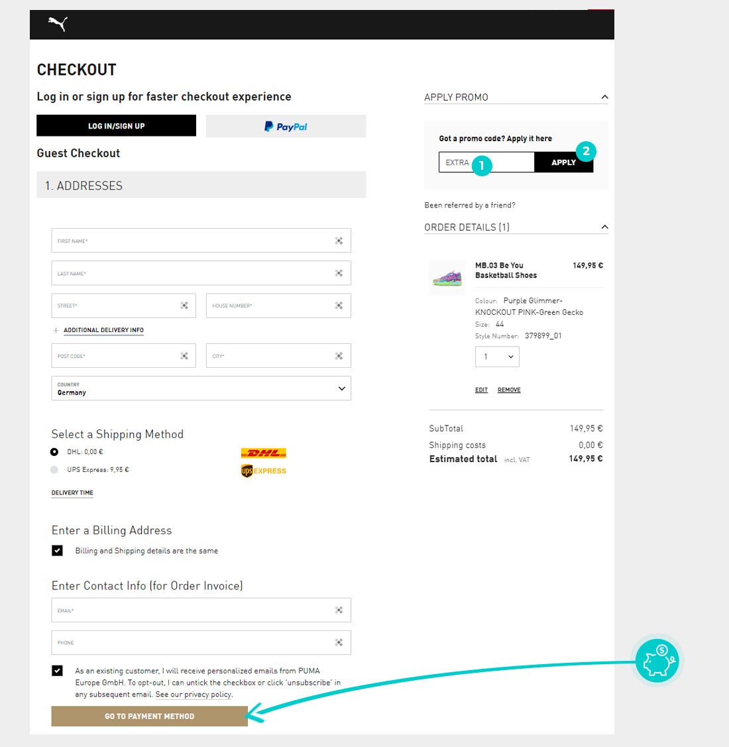Uncheck billing and shipping same checkbox
Image resolution: width=729 pixels, height=747 pixels.
pyautogui.click(x=57, y=551)
